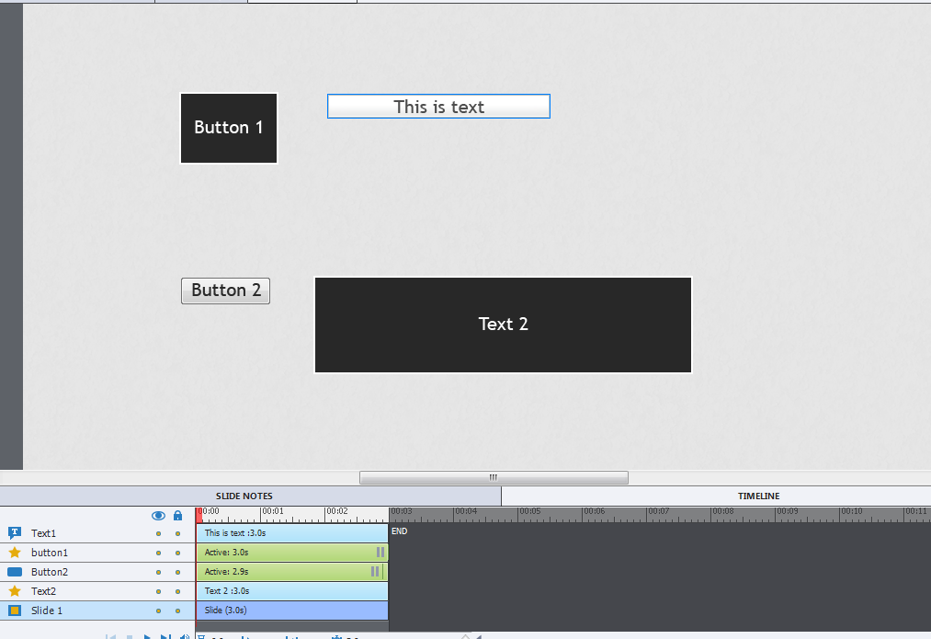Click the Text1 caption layer icon
Viewport: 931px width, 639px height.
pos(15,533)
